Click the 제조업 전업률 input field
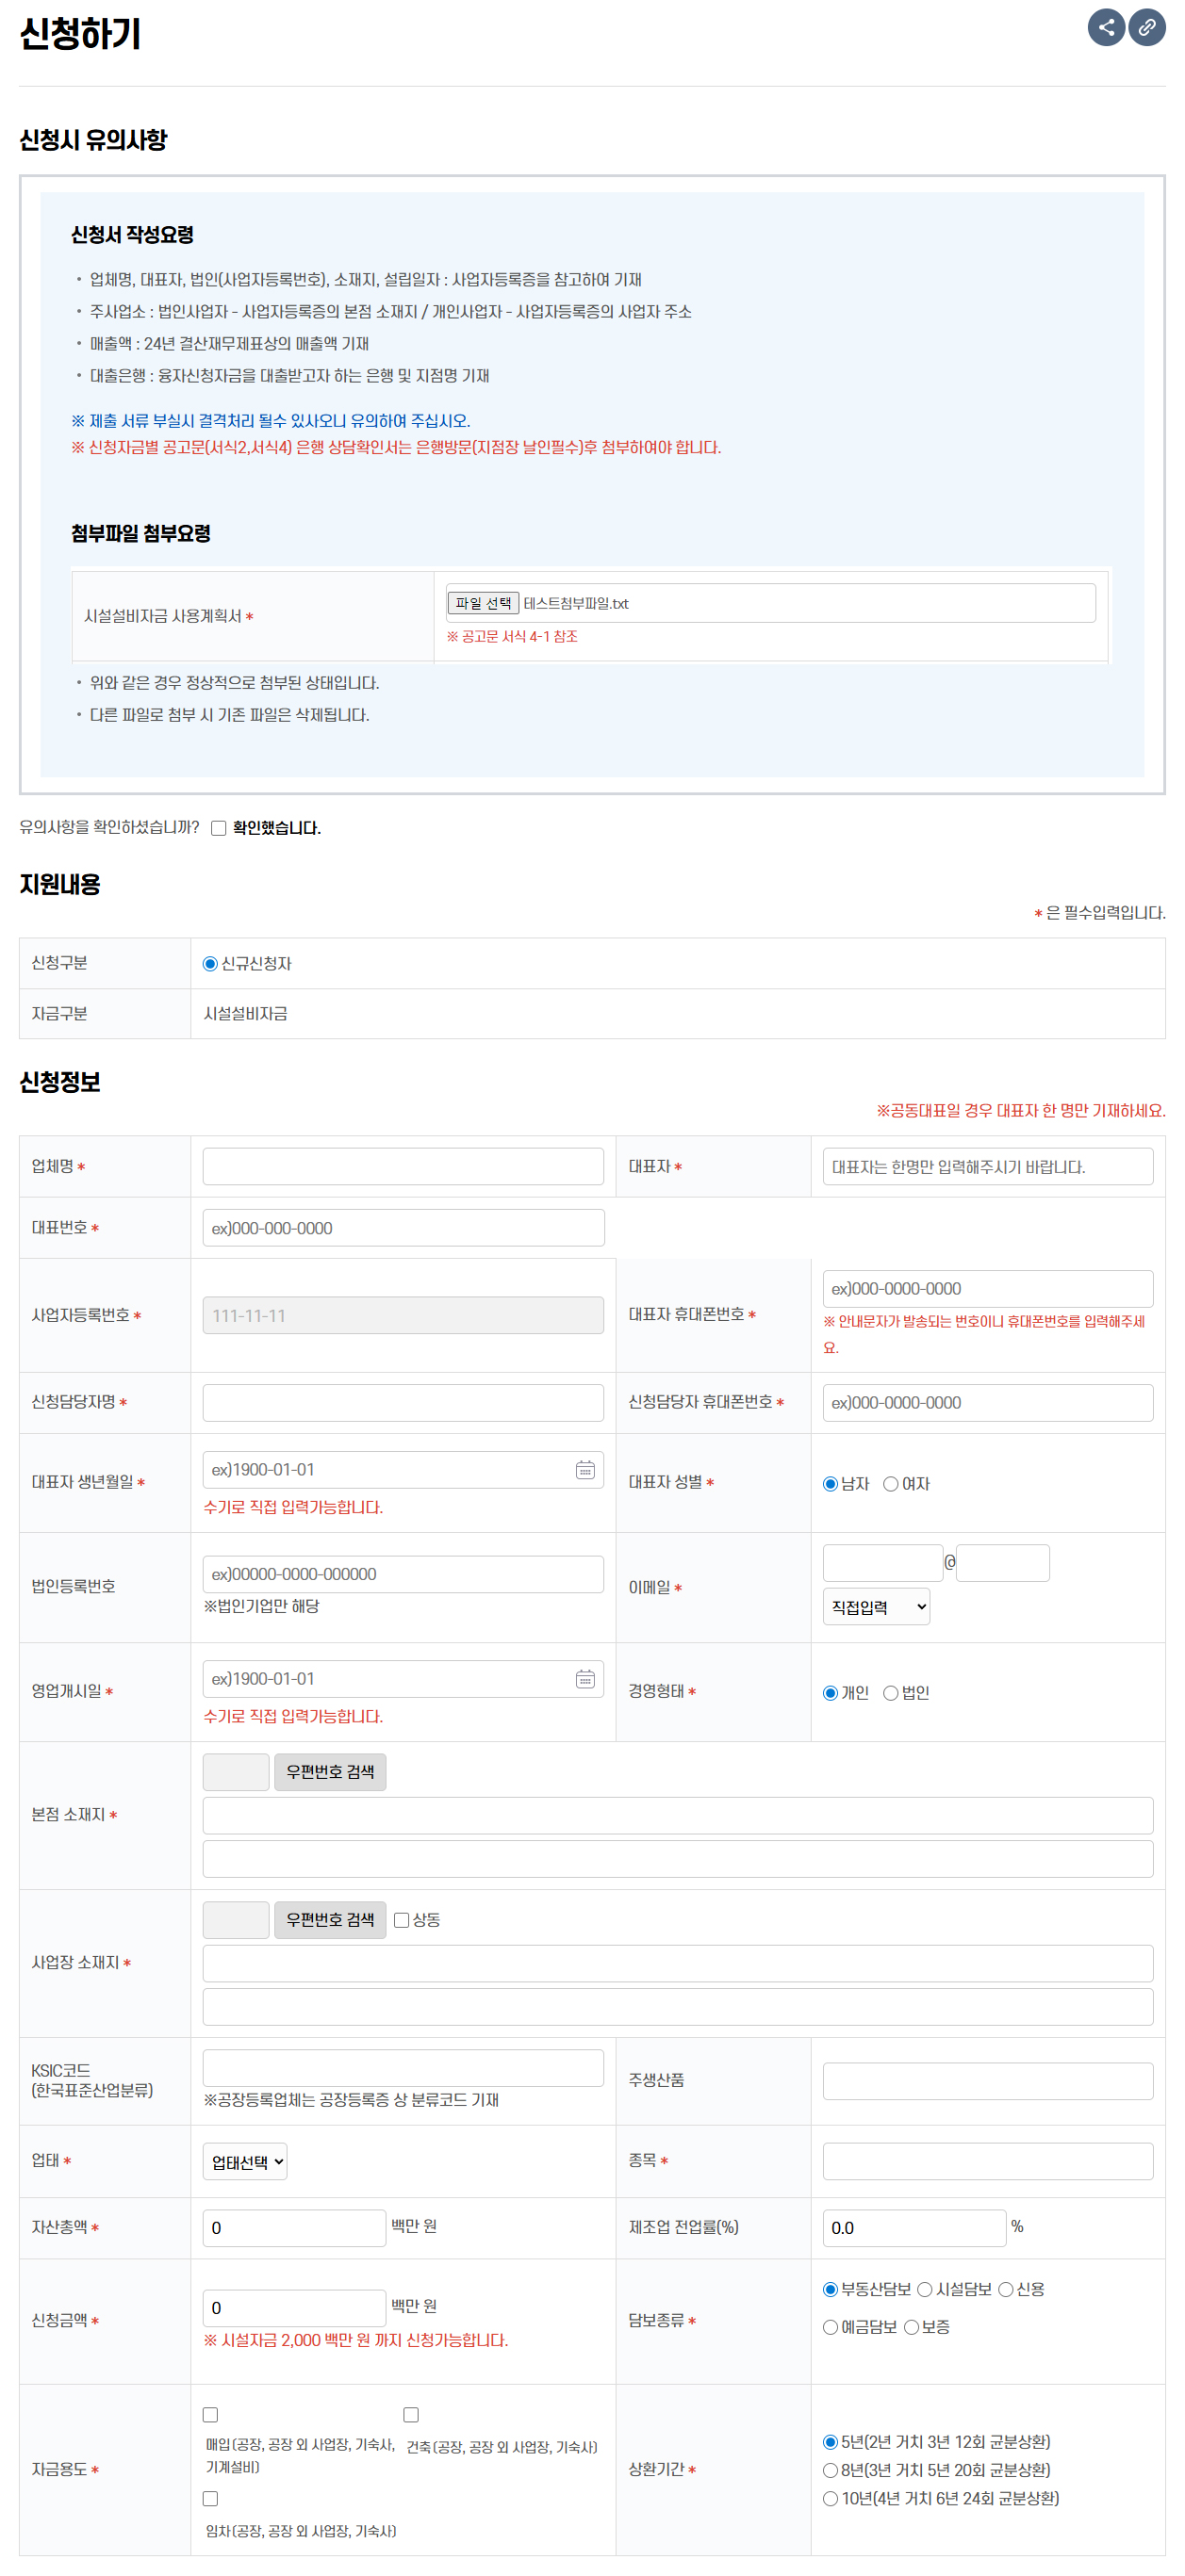The height and width of the screenshot is (2576, 1185). [913, 2228]
